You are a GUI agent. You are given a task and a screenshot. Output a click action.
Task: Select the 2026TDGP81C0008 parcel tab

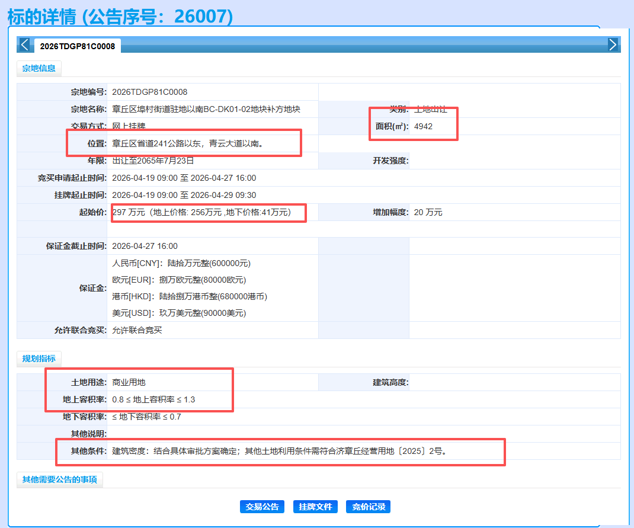point(78,46)
